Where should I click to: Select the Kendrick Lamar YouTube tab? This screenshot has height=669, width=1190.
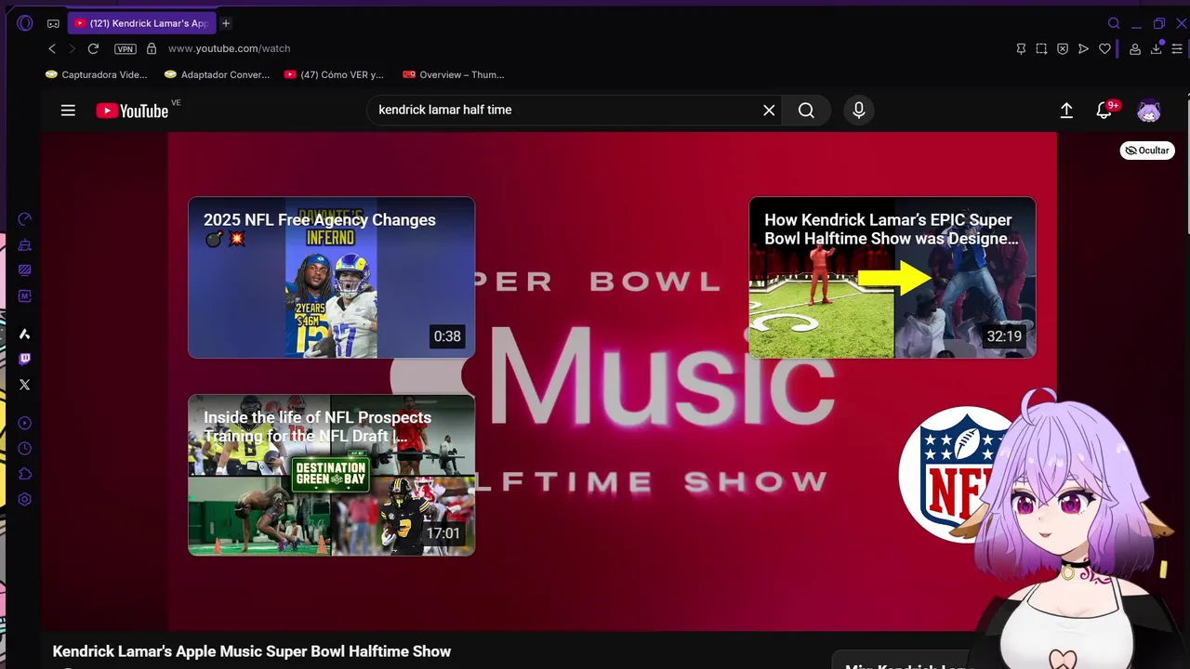(x=141, y=23)
